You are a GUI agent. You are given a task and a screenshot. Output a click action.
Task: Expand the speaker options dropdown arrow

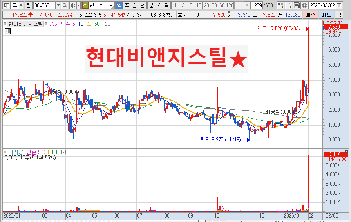pyautogui.click(x=78, y=5)
